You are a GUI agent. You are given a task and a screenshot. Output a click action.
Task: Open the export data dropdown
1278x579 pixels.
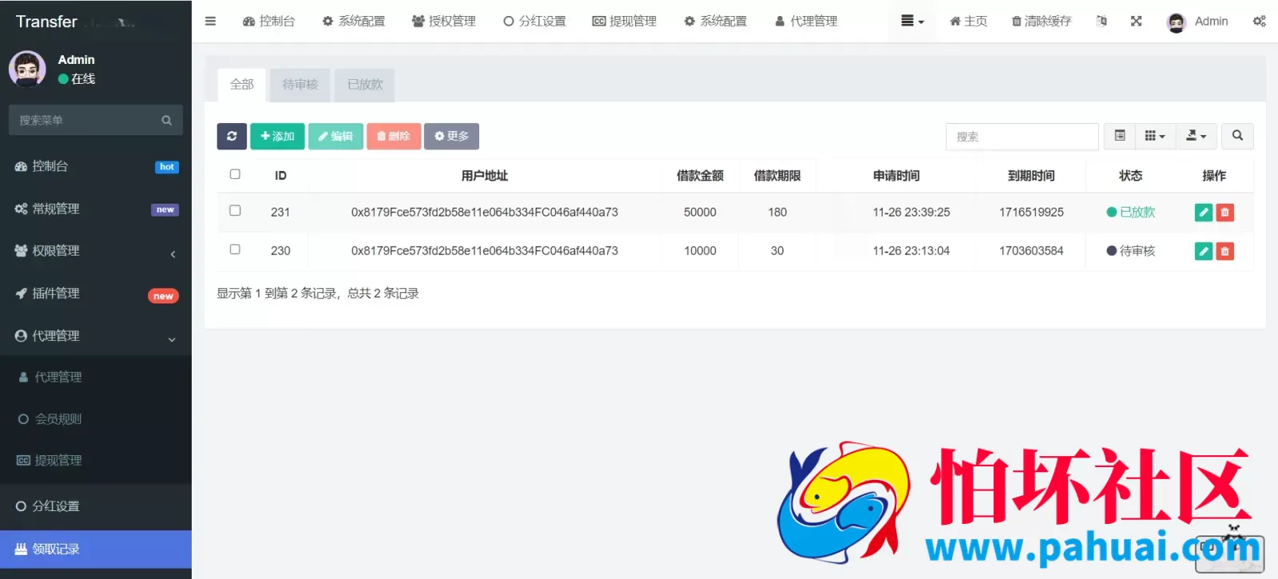(x=1196, y=137)
